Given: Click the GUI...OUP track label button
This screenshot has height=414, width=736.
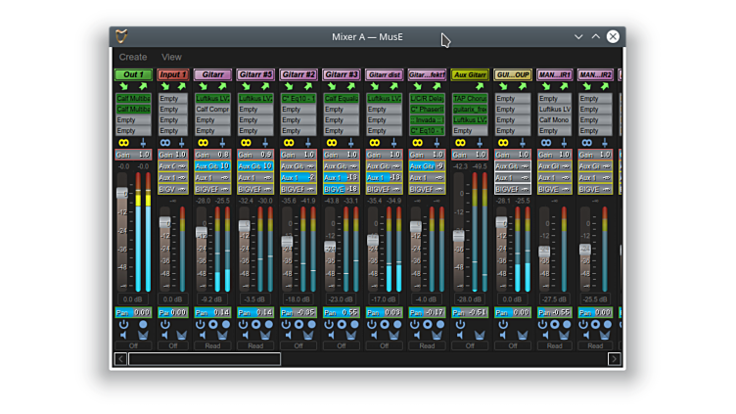Looking at the screenshot, I should [x=512, y=74].
